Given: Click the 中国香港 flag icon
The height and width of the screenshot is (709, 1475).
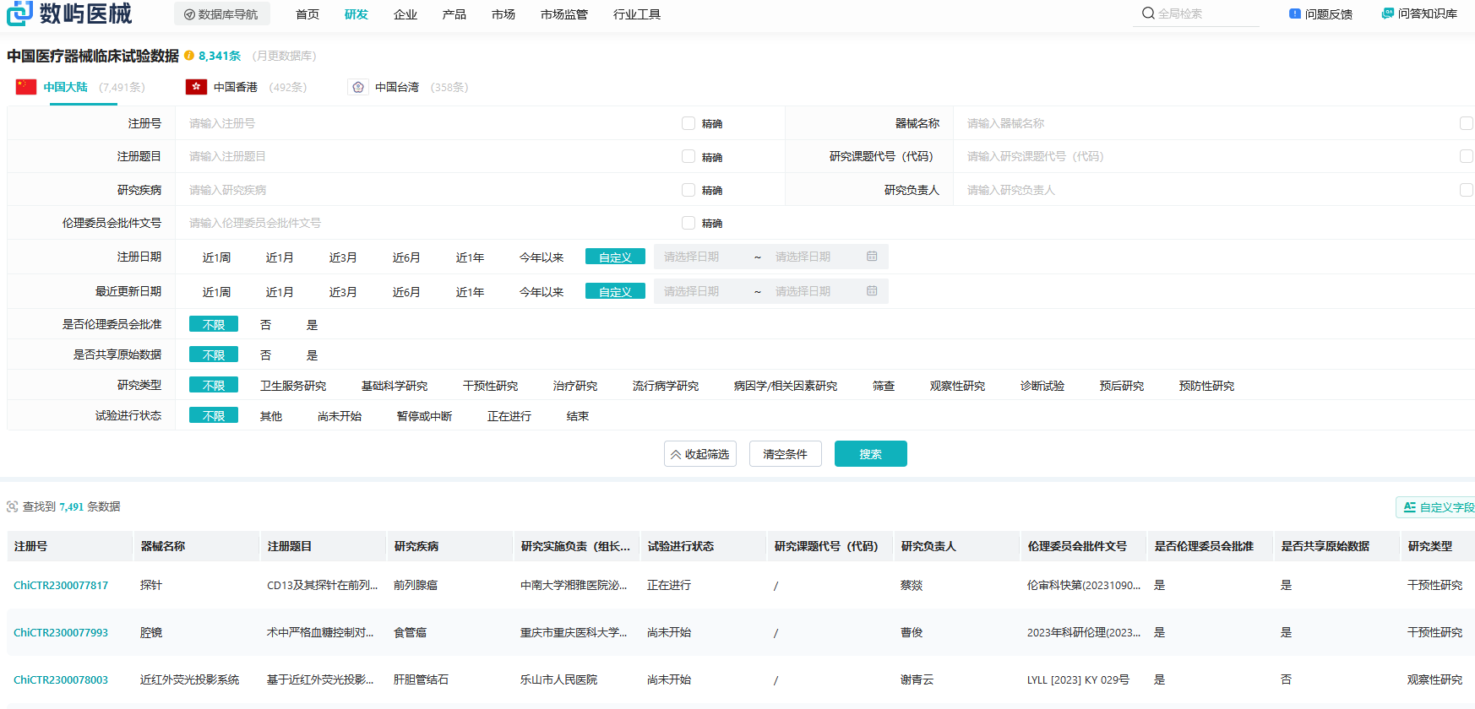Looking at the screenshot, I should (196, 87).
